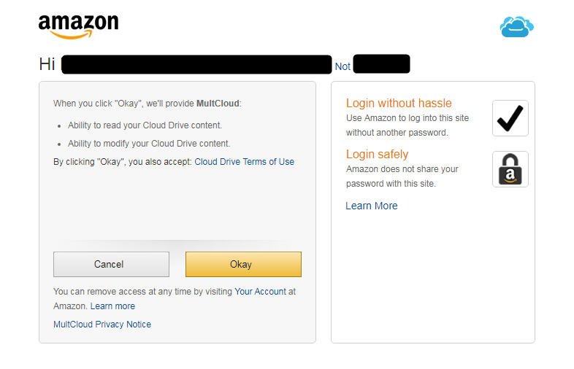This screenshot has width=574, height=369.
Task: Click the "Login without hassle" heading
Action: click(x=399, y=104)
